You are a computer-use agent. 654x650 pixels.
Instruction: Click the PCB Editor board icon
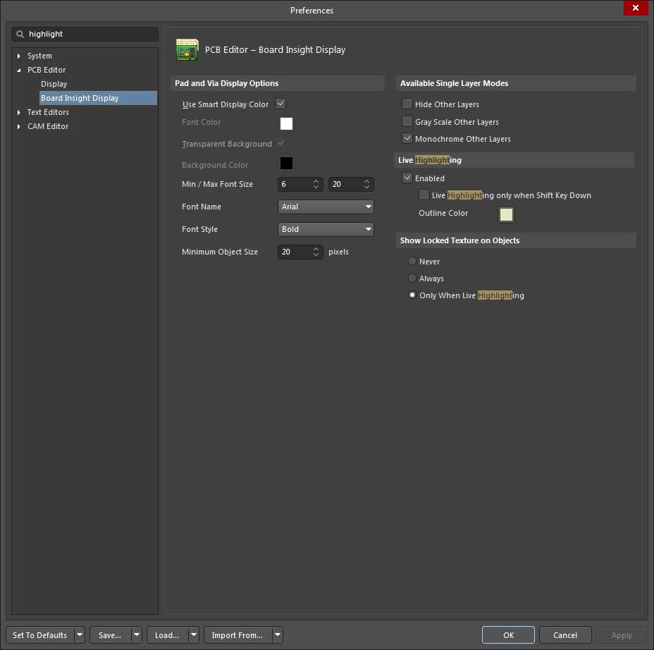point(187,49)
